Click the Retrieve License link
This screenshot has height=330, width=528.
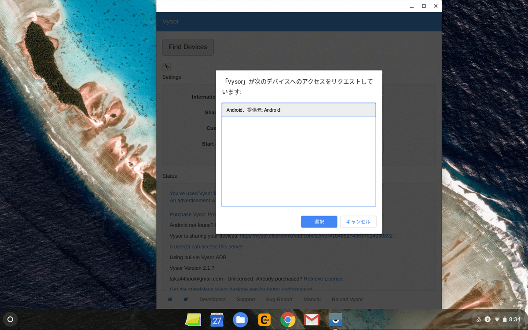point(323,279)
